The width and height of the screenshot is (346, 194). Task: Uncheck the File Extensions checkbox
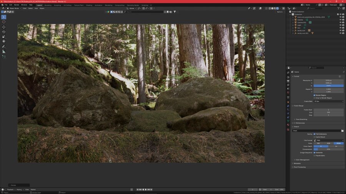pyautogui.click(x=314, y=134)
